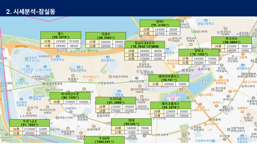Click the 리센츠아파트 apartment marker icon
257x144 pixels.
[110, 76]
